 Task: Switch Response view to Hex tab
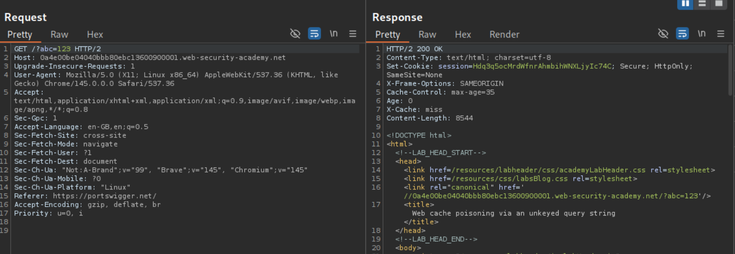coord(463,35)
